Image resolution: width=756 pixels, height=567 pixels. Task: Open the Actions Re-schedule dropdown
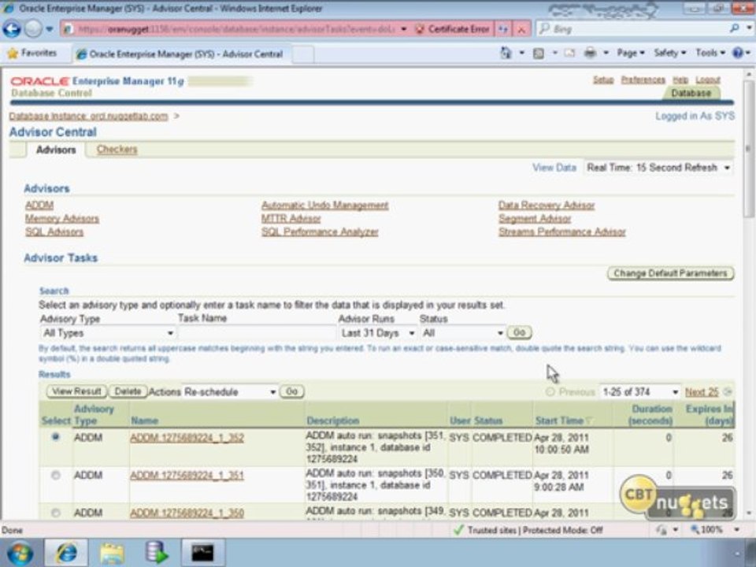point(229,392)
